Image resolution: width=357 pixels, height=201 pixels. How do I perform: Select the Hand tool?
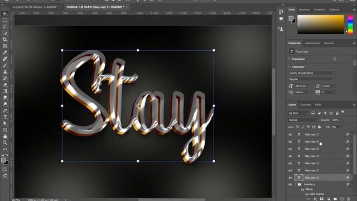tap(5, 136)
